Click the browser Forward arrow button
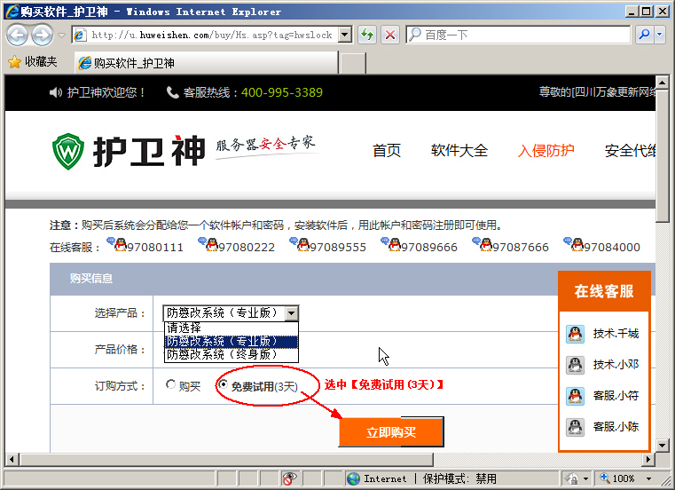675x490 pixels. (x=43, y=35)
